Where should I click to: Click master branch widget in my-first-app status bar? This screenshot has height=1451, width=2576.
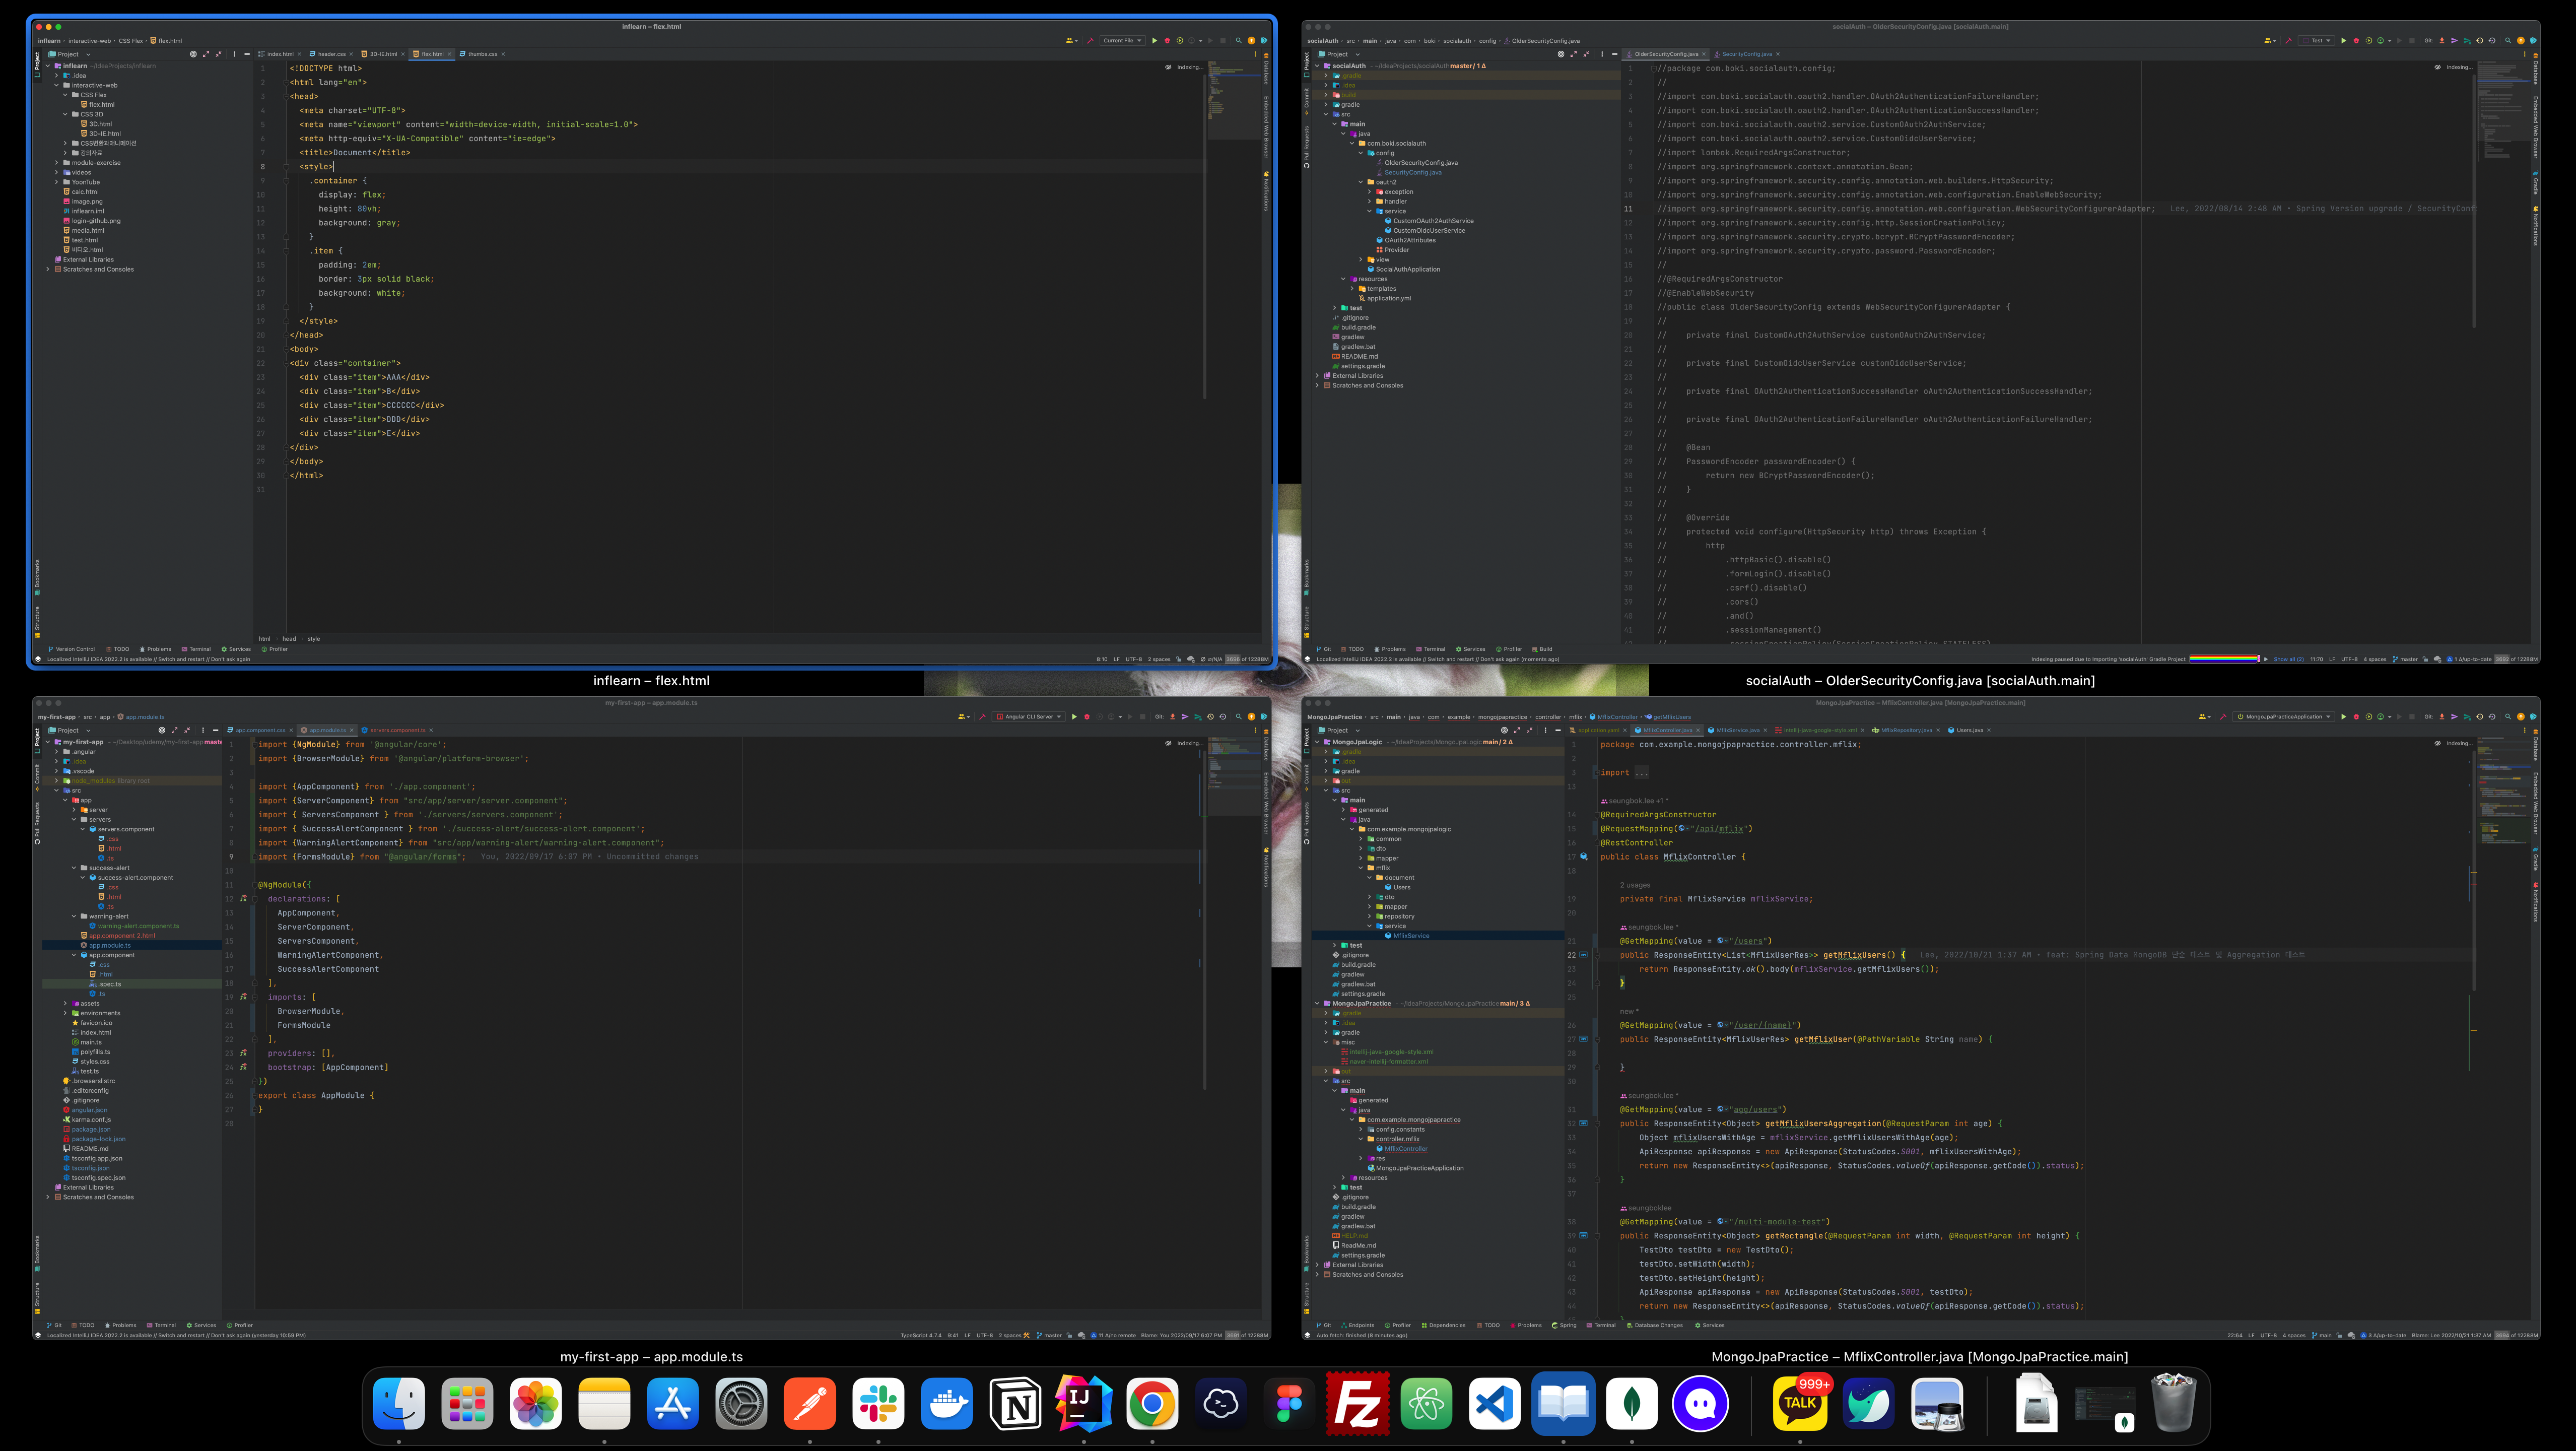[1049, 1335]
